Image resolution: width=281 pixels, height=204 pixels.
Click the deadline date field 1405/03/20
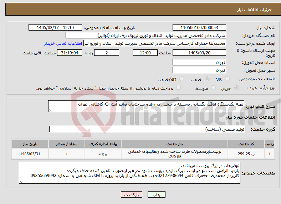click(x=199, y=53)
